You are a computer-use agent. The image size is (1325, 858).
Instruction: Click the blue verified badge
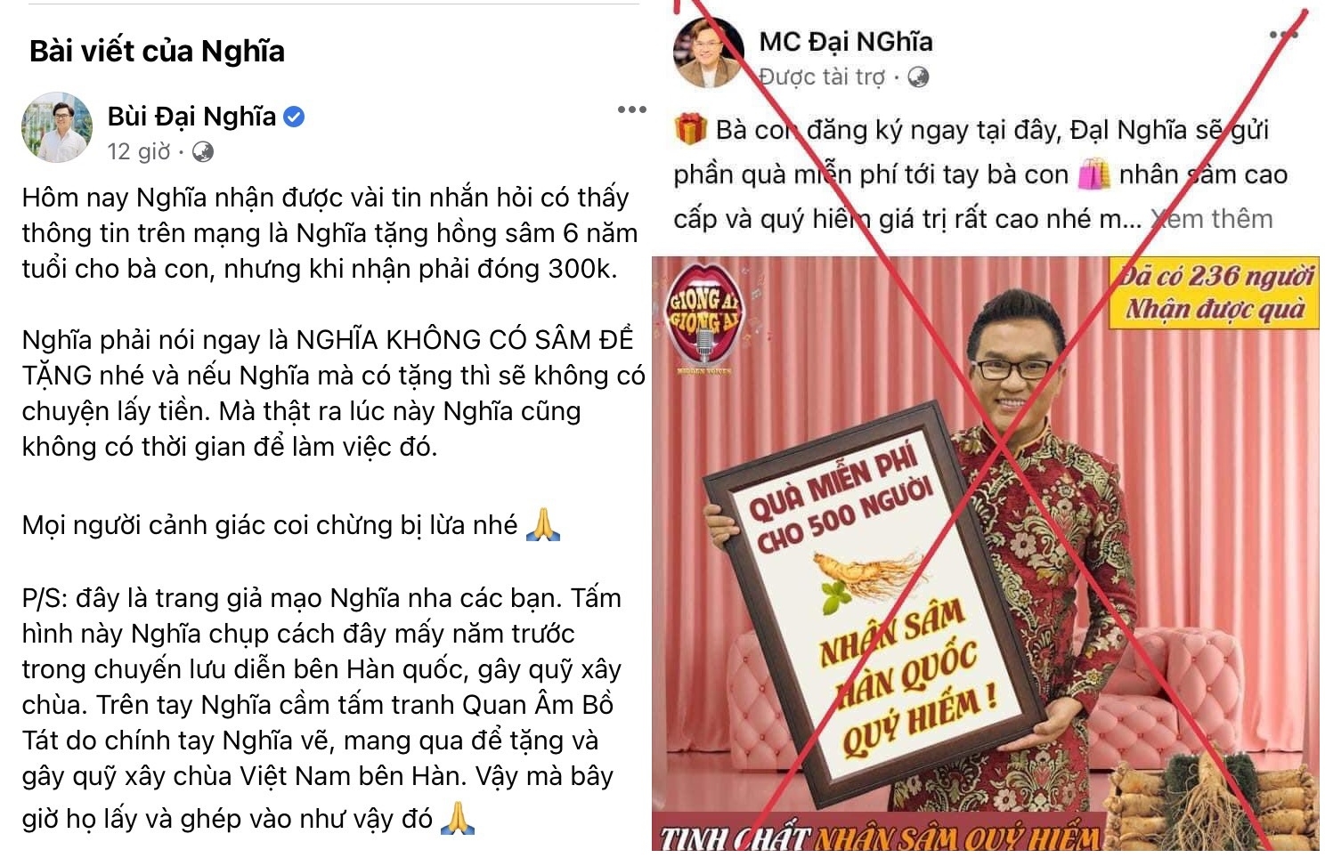[x=294, y=117]
